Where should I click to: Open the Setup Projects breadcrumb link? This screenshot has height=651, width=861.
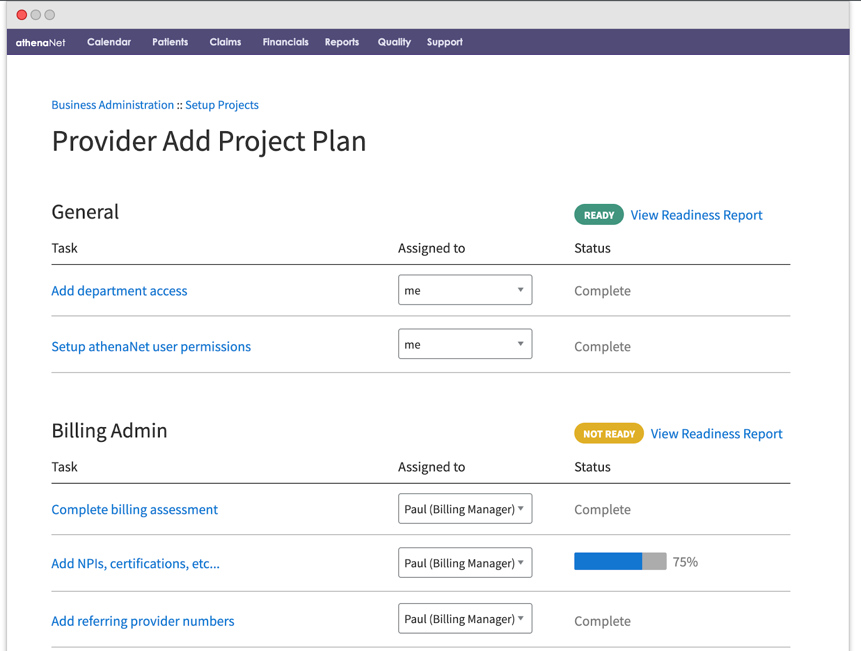click(222, 105)
